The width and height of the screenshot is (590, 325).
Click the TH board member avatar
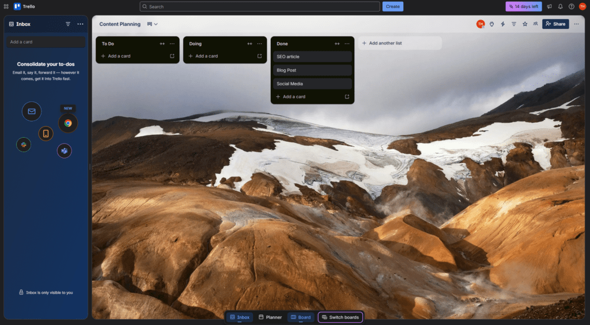(x=481, y=24)
